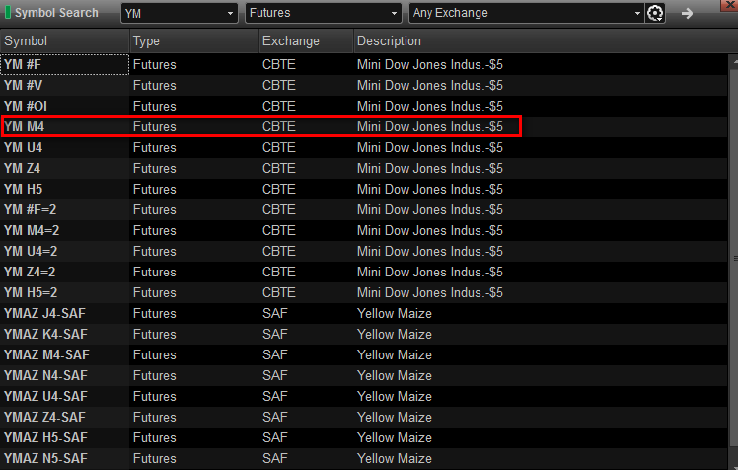Select the YM H5=2 symbol row
The width and height of the screenshot is (738, 470).
[x=363, y=292]
